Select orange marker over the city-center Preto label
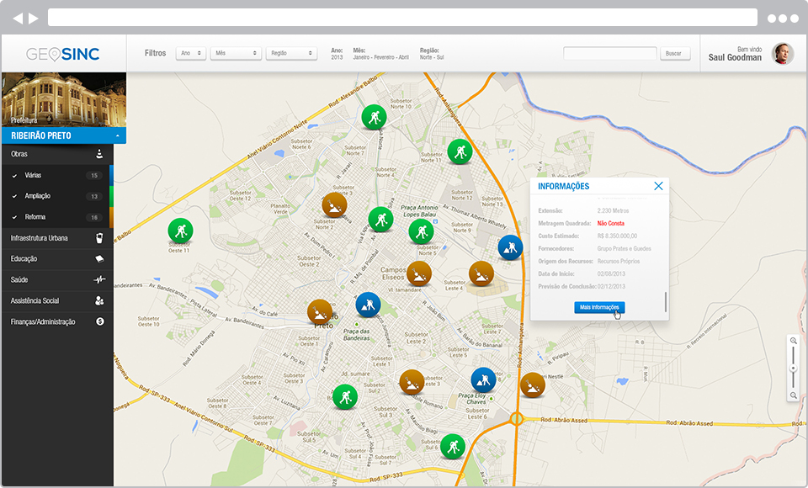Image resolution: width=808 pixels, height=488 pixels. point(320,312)
